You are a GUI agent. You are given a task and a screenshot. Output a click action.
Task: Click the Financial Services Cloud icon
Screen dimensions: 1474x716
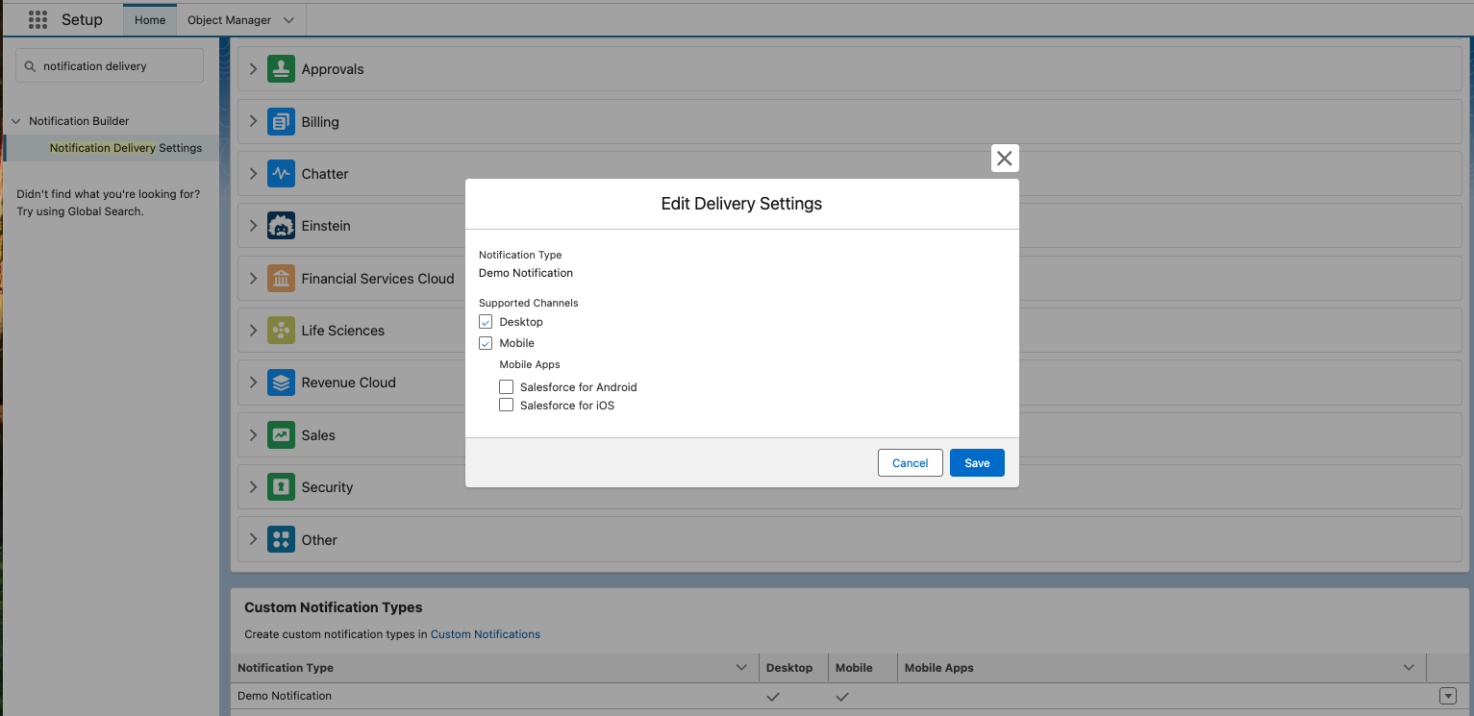coord(280,278)
